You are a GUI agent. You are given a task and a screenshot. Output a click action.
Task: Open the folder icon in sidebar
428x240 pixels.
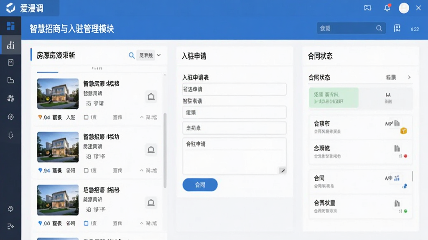tap(10, 80)
